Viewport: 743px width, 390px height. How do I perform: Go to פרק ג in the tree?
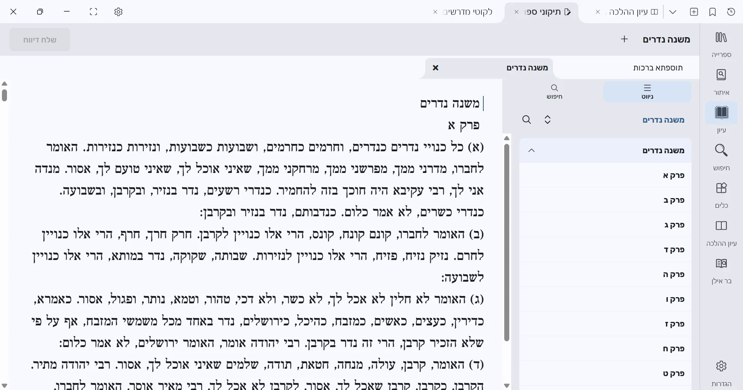605,225
